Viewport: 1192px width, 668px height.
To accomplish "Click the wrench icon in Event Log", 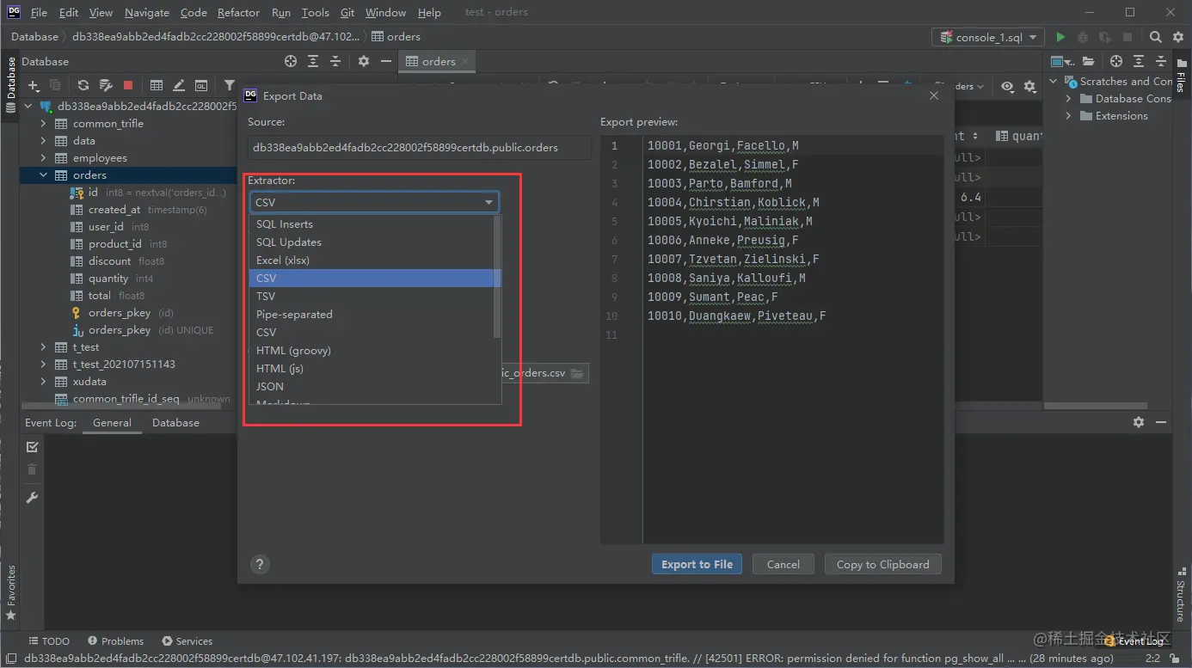I will (32, 498).
